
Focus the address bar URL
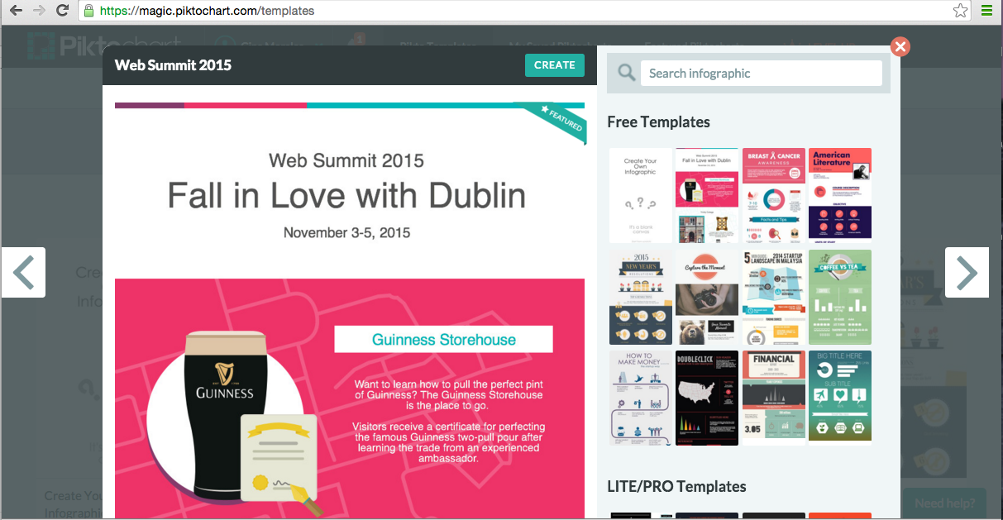[x=525, y=11]
